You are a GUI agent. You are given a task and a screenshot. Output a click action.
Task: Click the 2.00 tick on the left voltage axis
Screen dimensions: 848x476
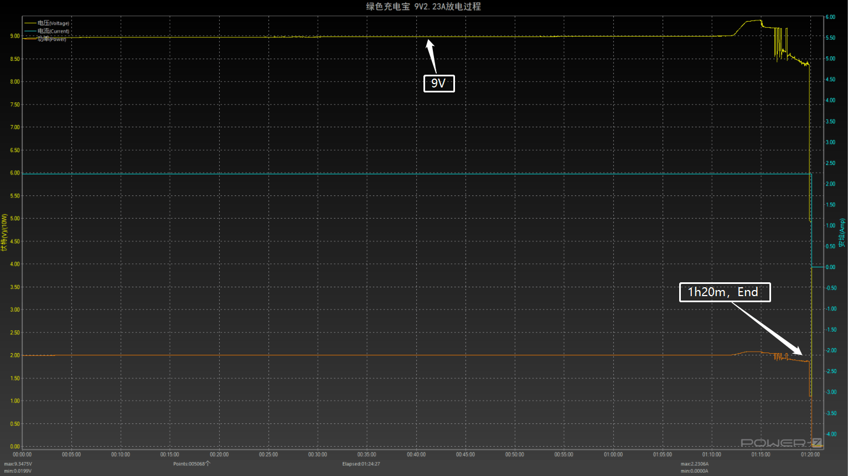pos(15,355)
